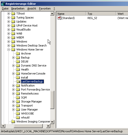This screenshot has width=128, height=135.
Task: Open the Ansicht menu
Action: [32, 8]
